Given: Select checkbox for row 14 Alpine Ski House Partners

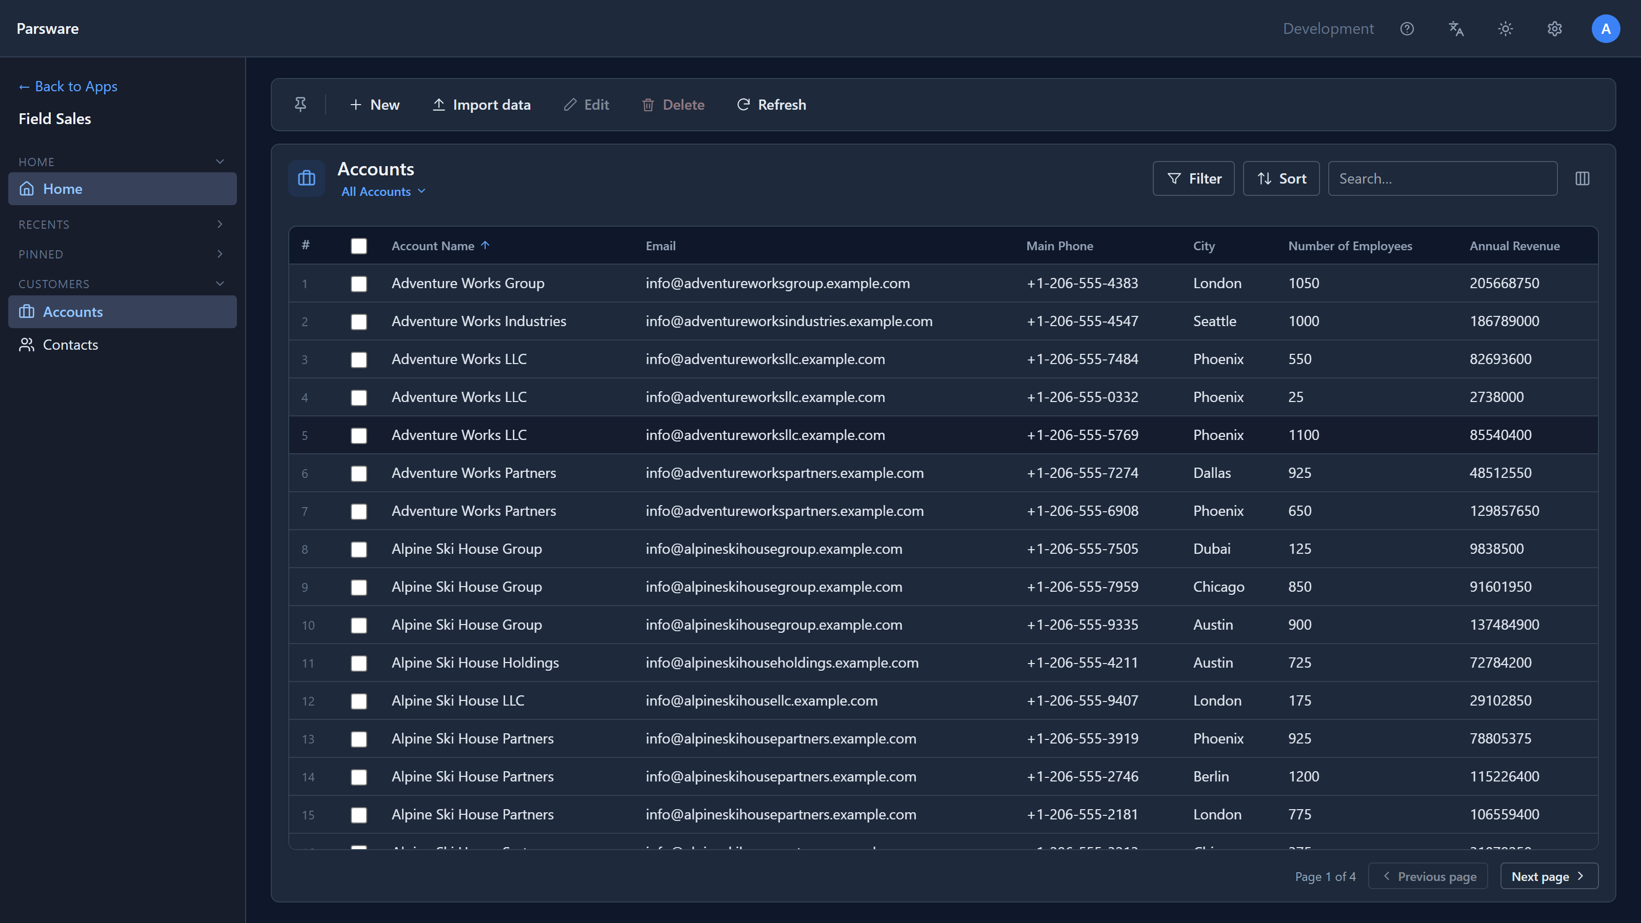Looking at the screenshot, I should (x=358, y=777).
